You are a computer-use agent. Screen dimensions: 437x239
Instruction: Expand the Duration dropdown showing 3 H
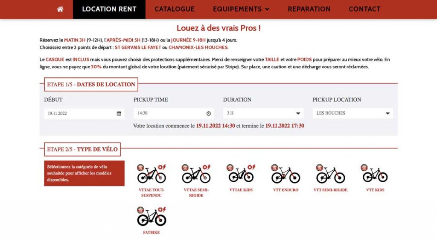point(263,114)
